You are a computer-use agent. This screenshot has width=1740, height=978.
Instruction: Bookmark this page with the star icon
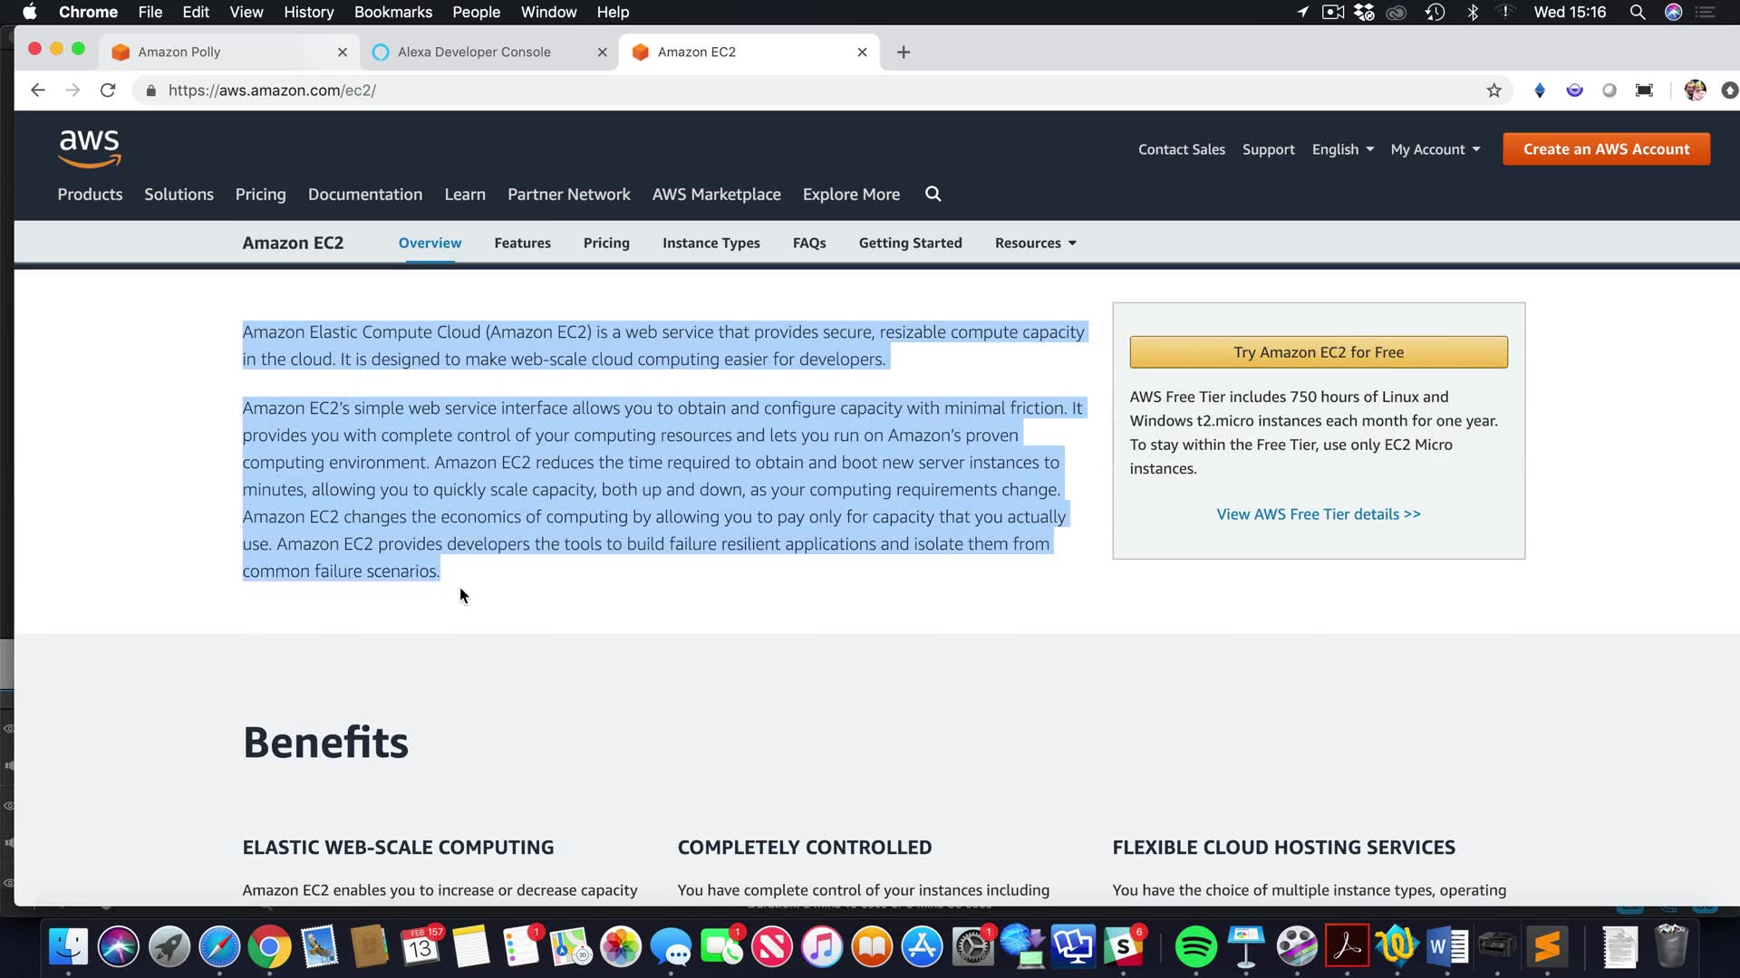coord(1493,91)
